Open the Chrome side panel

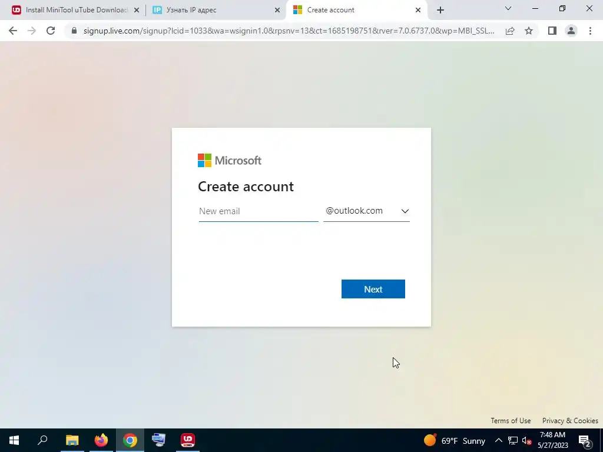click(x=552, y=31)
